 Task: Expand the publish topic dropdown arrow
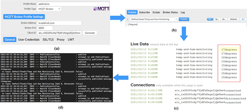click(176, 19)
